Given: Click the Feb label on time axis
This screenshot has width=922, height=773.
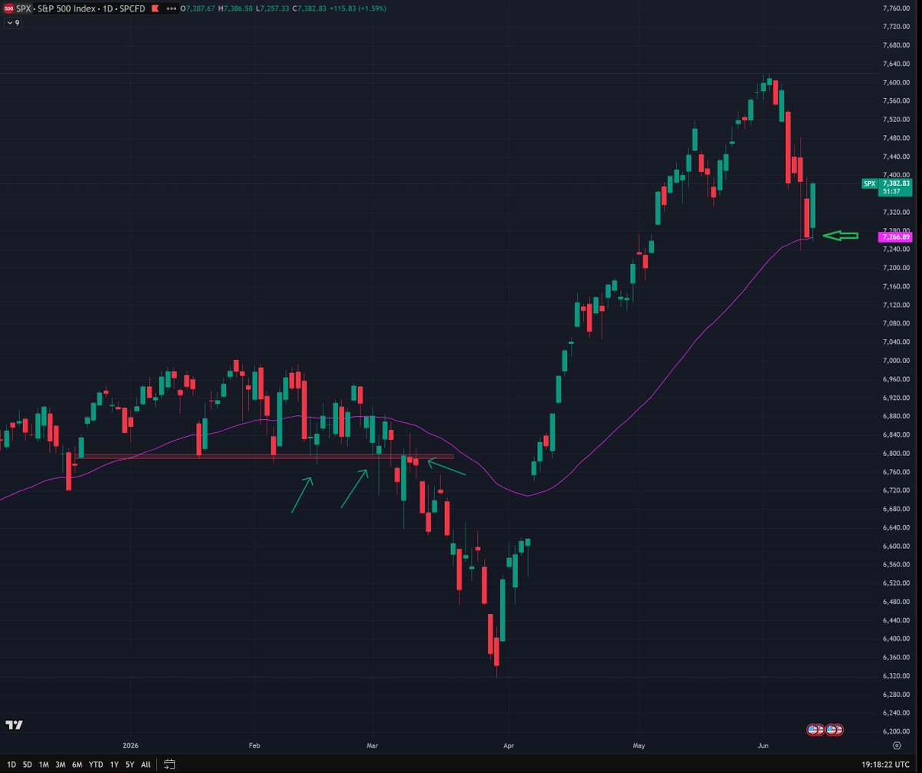Looking at the screenshot, I should pos(255,745).
